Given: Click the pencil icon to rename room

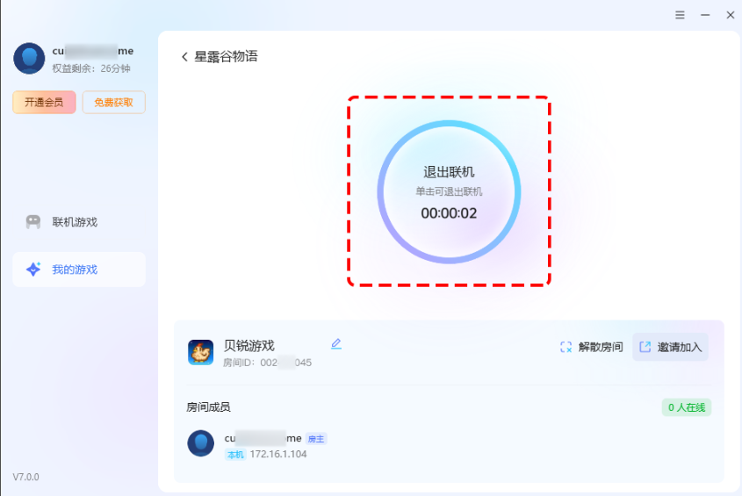Looking at the screenshot, I should click(336, 344).
